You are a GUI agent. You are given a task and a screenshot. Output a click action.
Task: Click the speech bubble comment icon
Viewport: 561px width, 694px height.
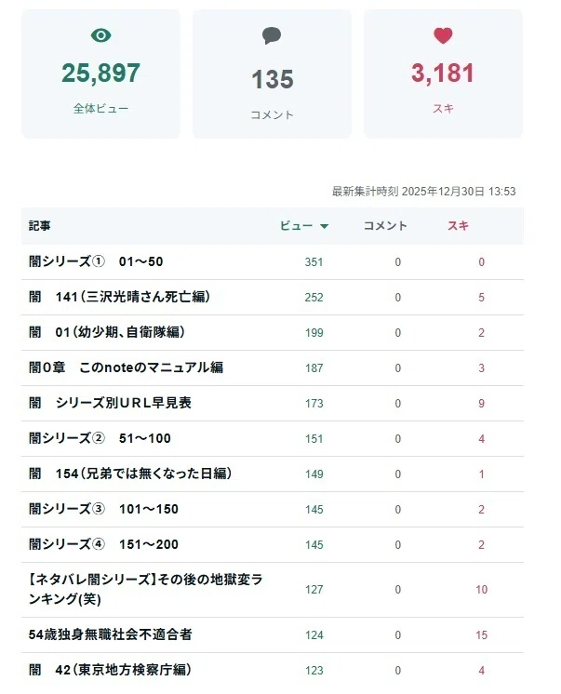coord(272,36)
